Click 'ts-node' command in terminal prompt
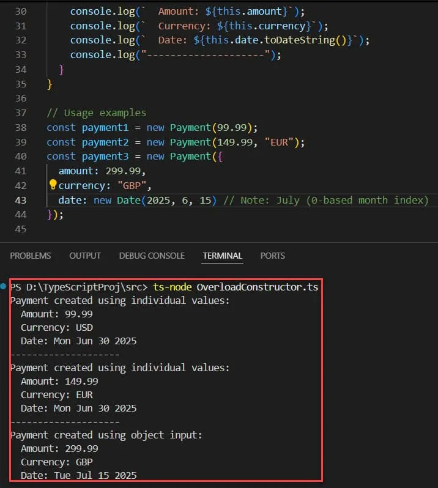Viewport: 438px width, 488px height. 172,287
